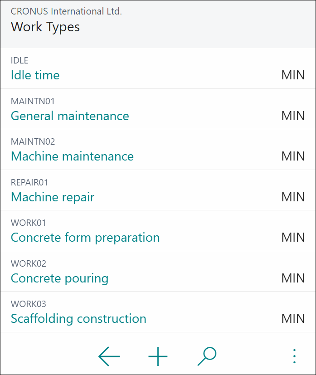Tap the back arrow icon
The width and height of the screenshot is (316, 375).
tap(109, 356)
